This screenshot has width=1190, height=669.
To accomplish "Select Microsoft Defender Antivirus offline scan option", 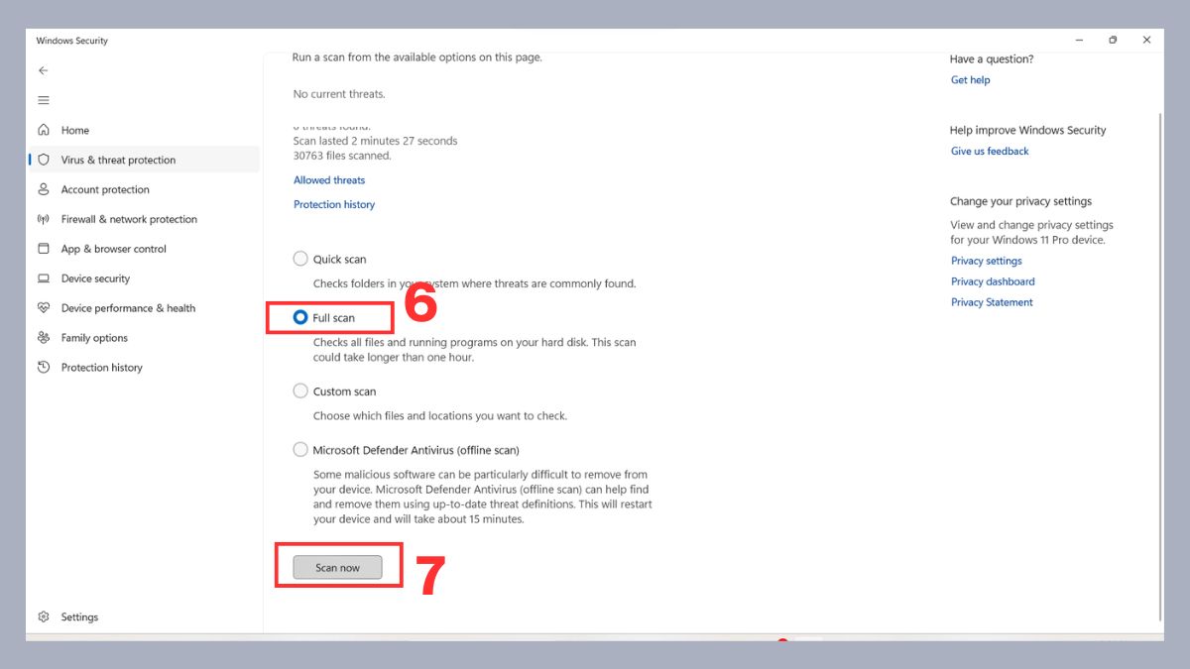I will 300,449.
